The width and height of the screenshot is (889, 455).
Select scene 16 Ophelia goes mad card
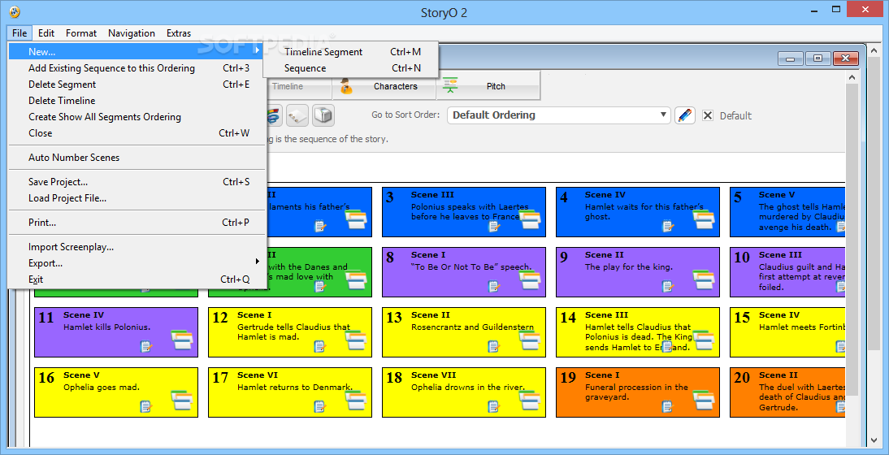point(116,392)
